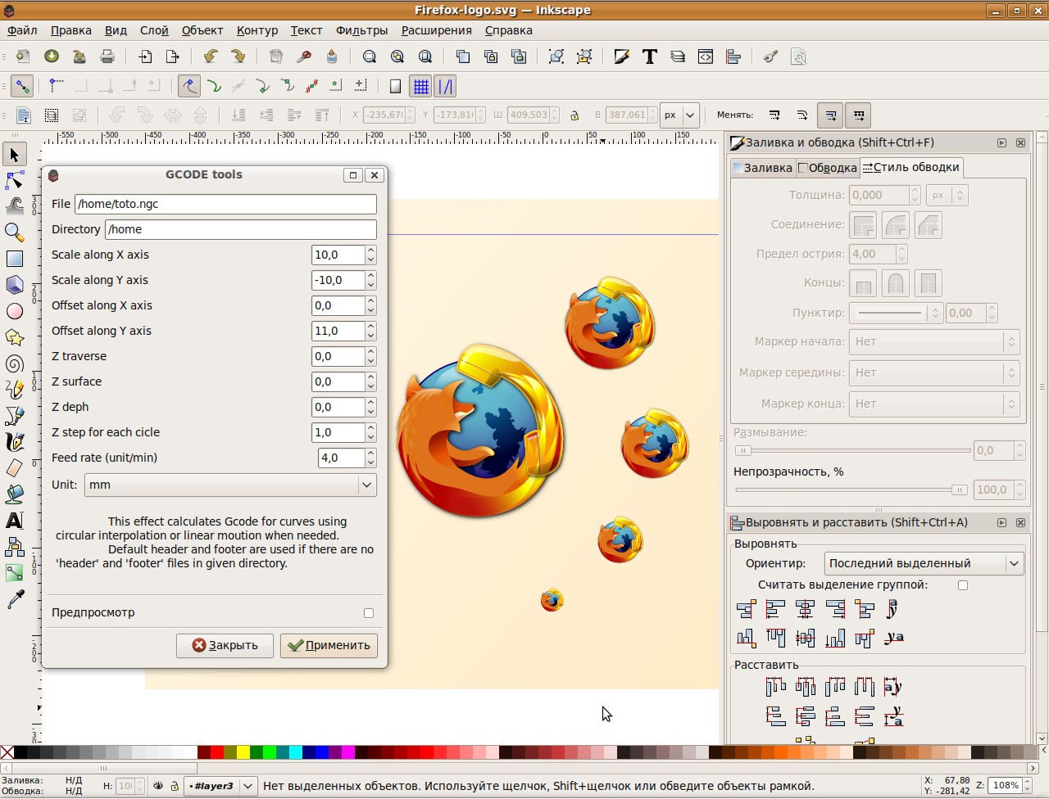Open the #layer3 layer dropdown
The image size is (1049, 799).
coord(220,786)
